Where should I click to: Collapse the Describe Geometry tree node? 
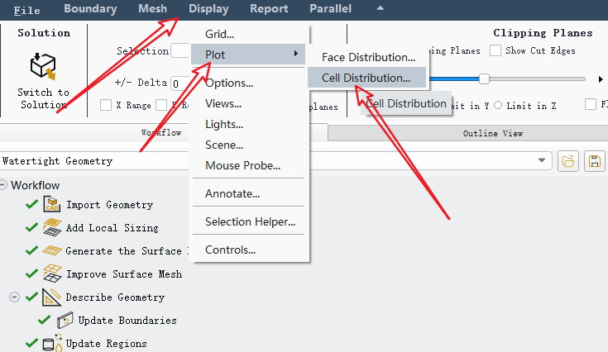[14, 297]
